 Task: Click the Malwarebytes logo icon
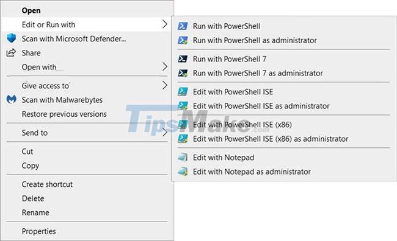tap(12, 99)
